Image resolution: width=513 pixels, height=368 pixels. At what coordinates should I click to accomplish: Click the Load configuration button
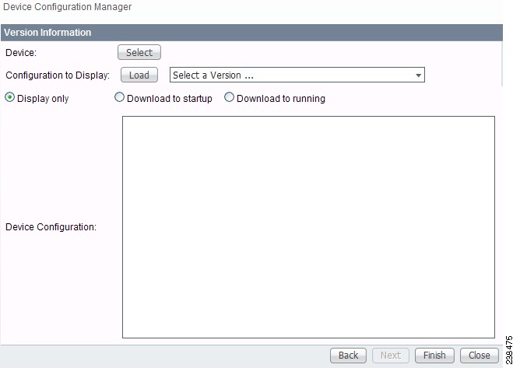coord(139,75)
